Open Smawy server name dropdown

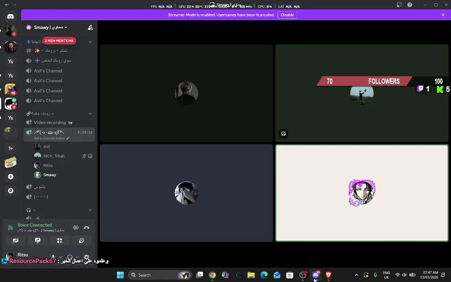point(51,27)
